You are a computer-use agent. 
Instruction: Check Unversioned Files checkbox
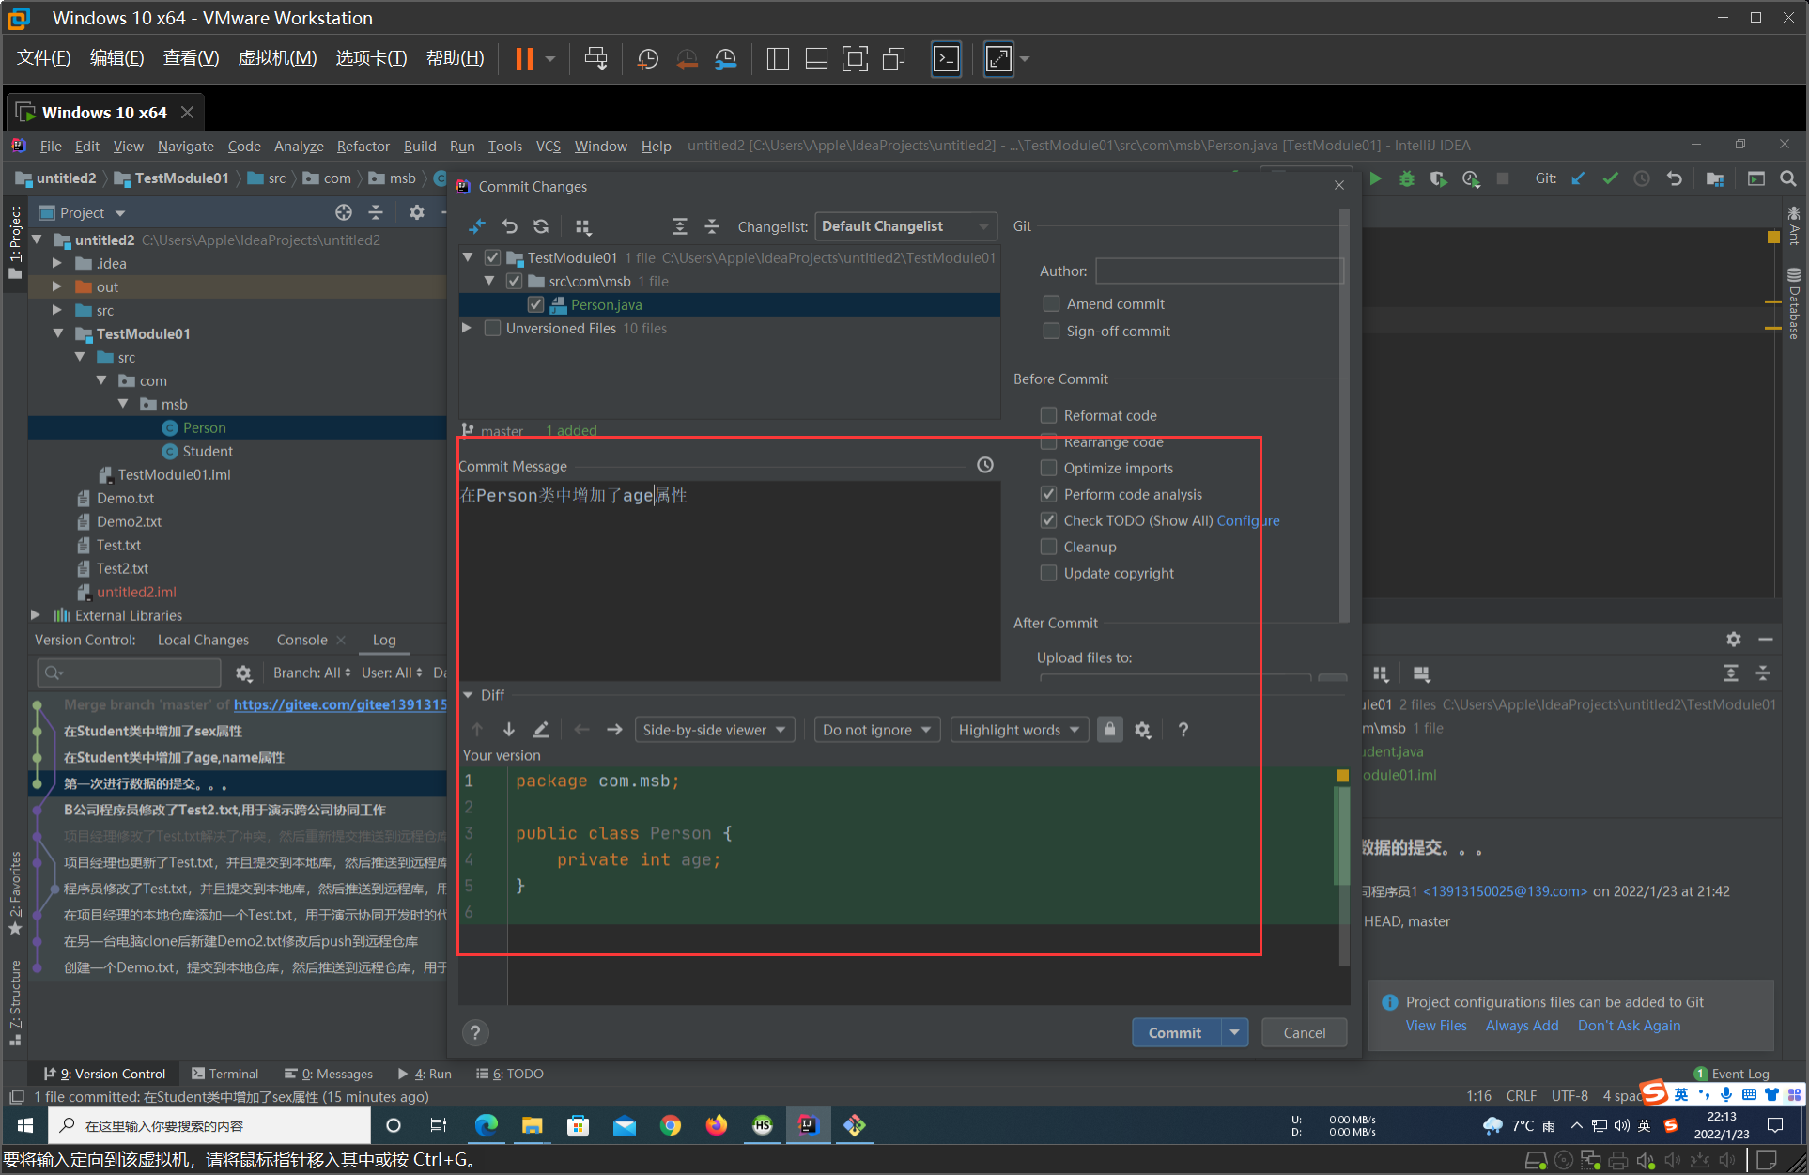(x=492, y=328)
